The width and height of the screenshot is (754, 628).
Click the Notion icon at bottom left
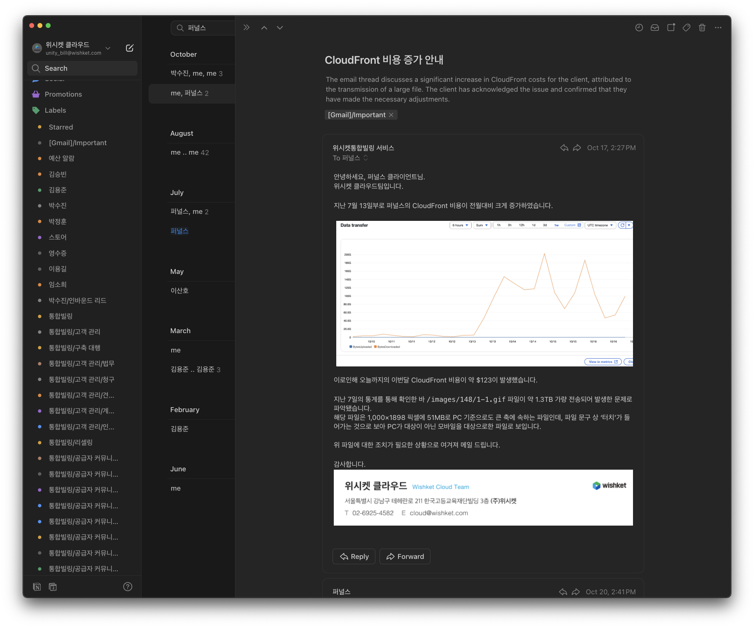pos(37,586)
